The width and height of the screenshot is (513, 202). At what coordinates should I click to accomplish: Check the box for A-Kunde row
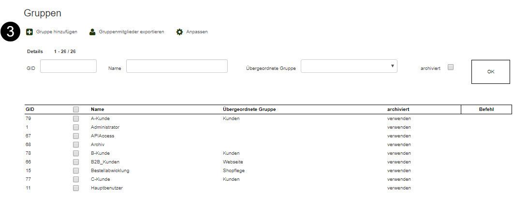coord(76,119)
